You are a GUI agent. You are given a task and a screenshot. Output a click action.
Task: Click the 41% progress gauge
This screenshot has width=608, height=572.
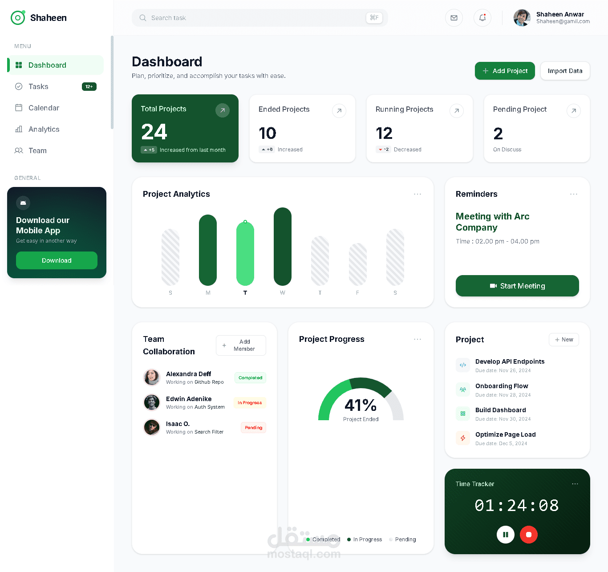click(x=361, y=399)
